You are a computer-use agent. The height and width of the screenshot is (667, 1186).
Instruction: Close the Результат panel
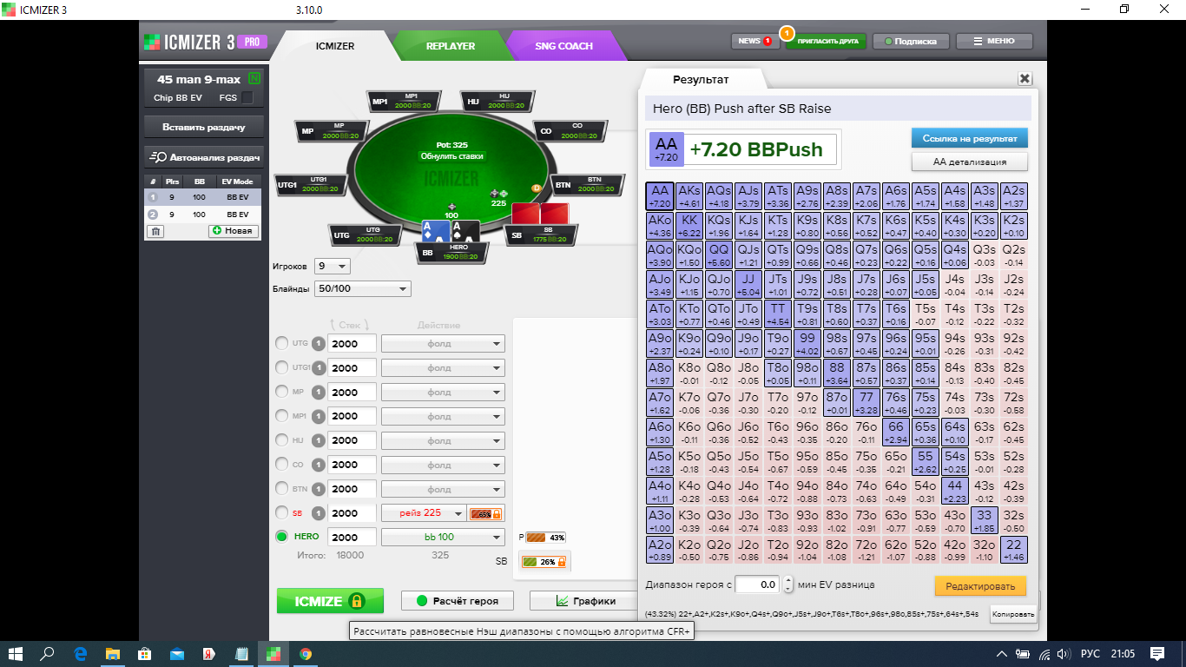click(x=1025, y=78)
